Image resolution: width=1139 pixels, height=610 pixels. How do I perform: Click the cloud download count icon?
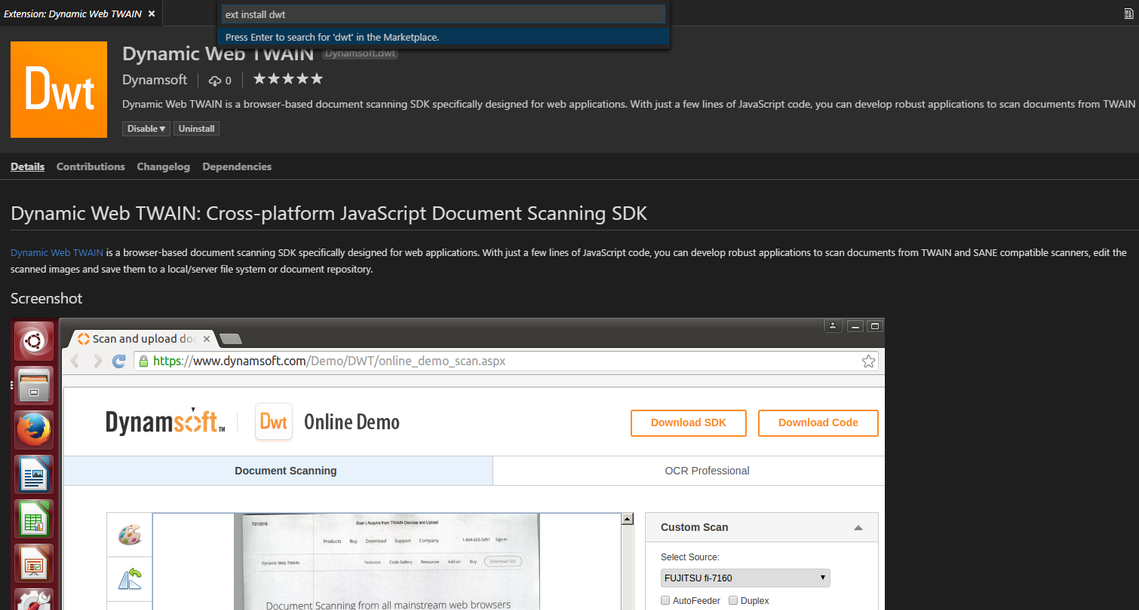215,81
